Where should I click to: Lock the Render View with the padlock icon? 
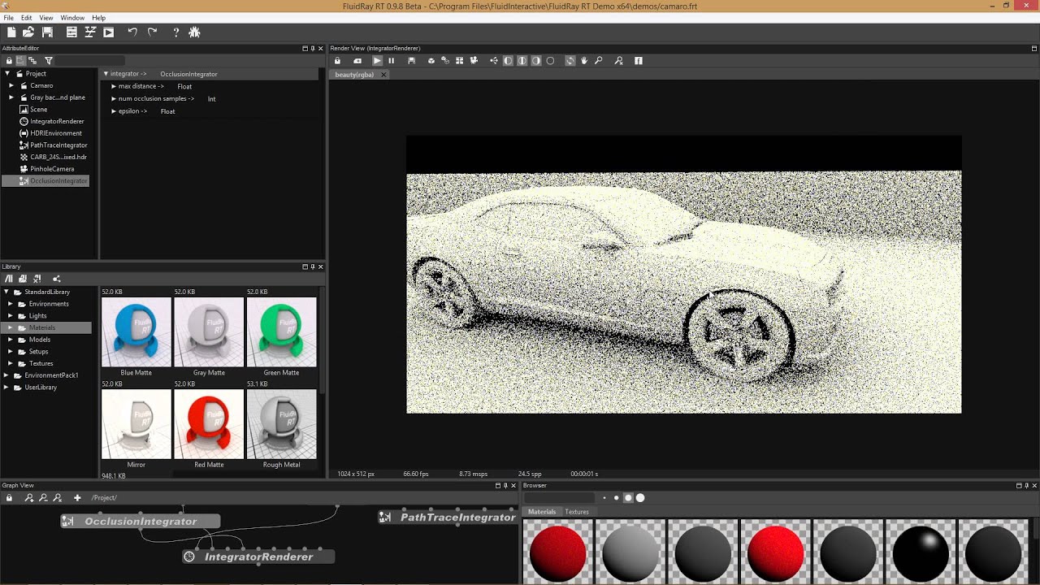pos(337,61)
